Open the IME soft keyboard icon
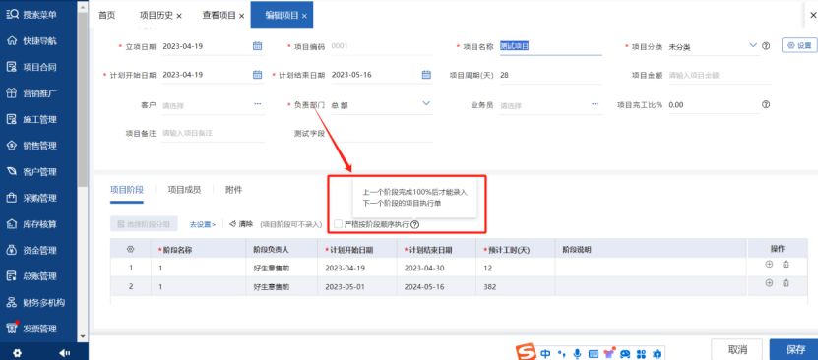The height and width of the screenshot is (360, 818). (x=594, y=354)
